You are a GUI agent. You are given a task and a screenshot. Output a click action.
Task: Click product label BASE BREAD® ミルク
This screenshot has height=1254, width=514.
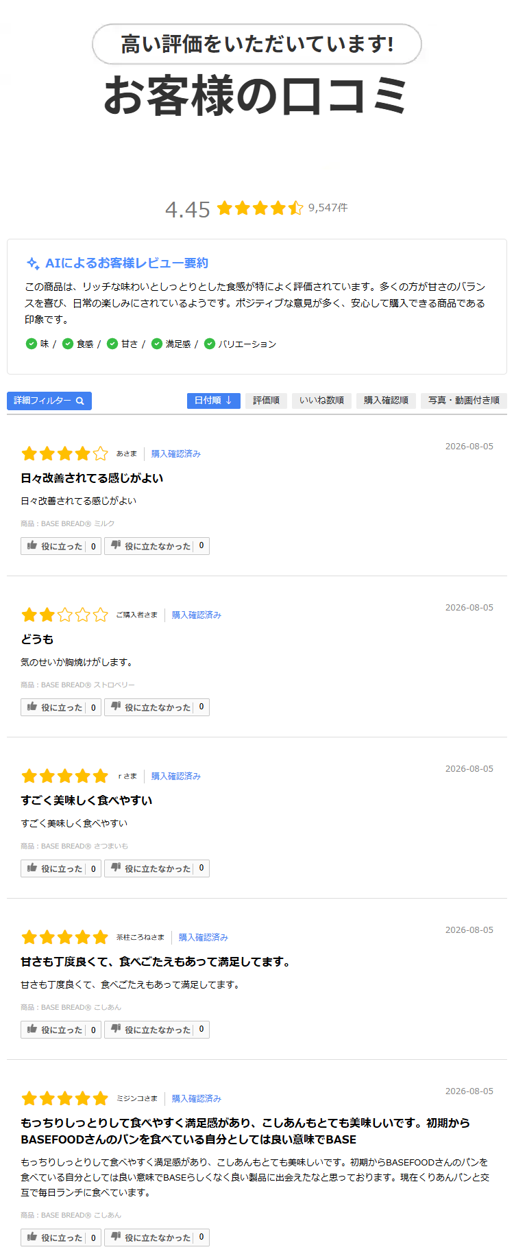pos(68,523)
